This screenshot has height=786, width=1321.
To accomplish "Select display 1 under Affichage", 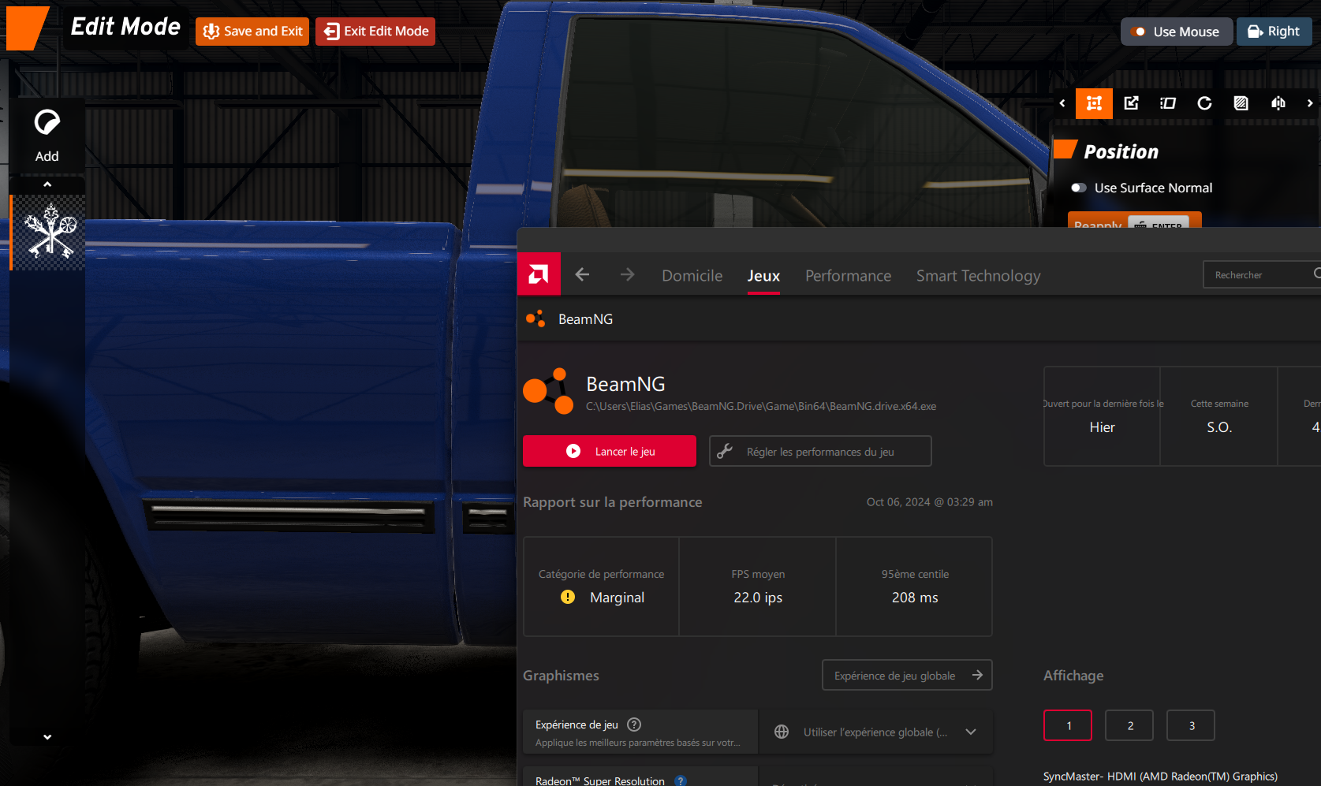I will 1068,725.
